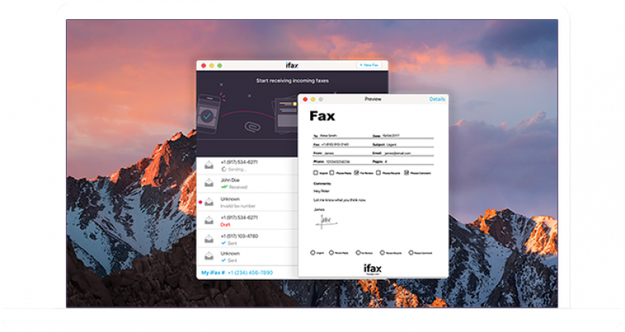Toggle the Urgent checkbox on the fax cover

[316, 172]
